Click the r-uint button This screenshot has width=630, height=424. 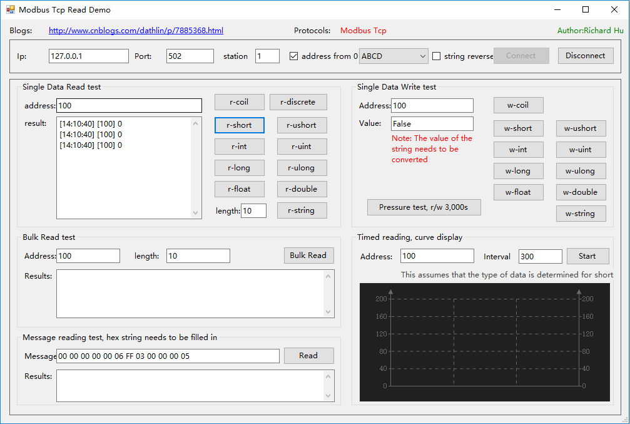[302, 147]
